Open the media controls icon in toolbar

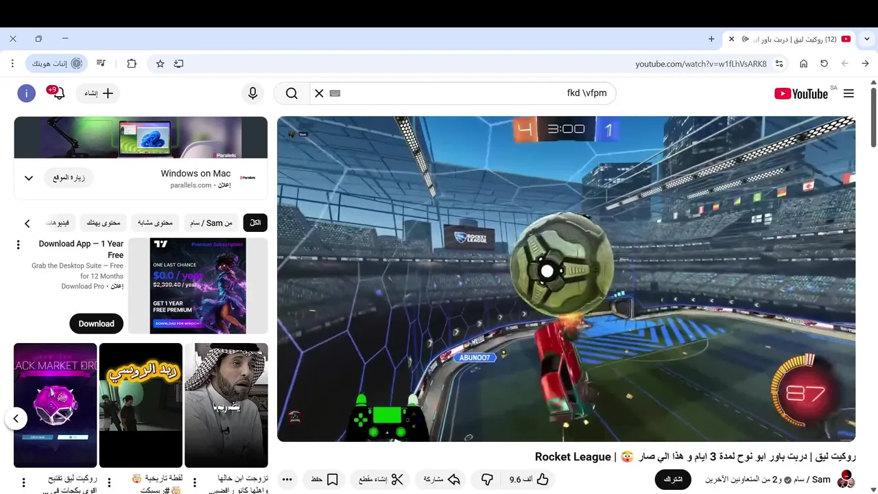point(102,64)
